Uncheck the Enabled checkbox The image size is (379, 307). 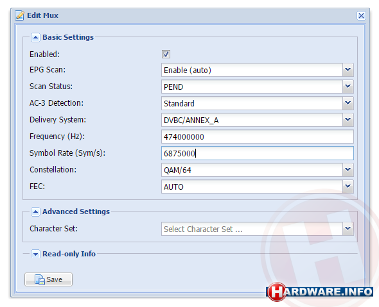pyautogui.click(x=166, y=54)
